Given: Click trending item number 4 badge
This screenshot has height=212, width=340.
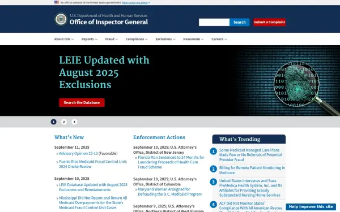Looking at the screenshot, I should coord(214,205).
